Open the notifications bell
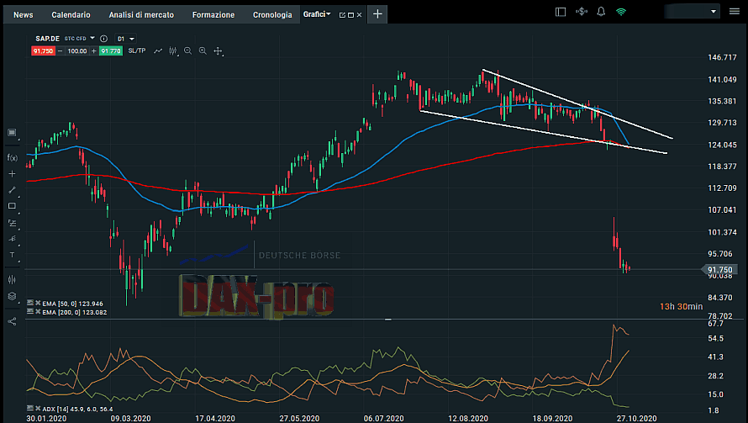This screenshot has height=423, width=748. pyautogui.click(x=601, y=12)
